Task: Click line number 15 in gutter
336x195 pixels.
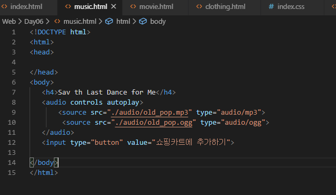Action: (x=12, y=172)
